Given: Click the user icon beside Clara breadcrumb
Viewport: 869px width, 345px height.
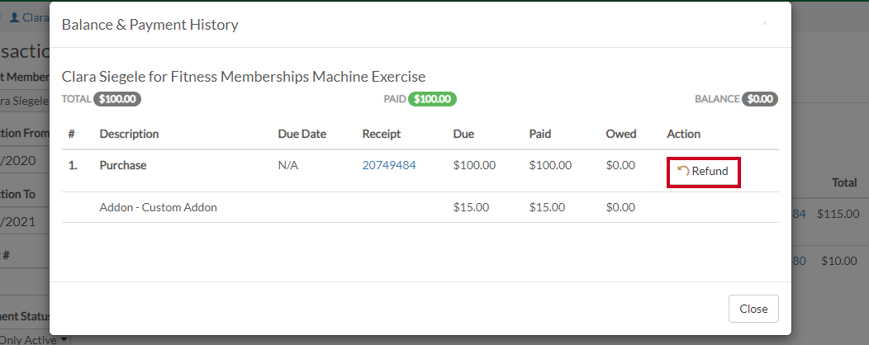Looking at the screenshot, I should coord(15,17).
